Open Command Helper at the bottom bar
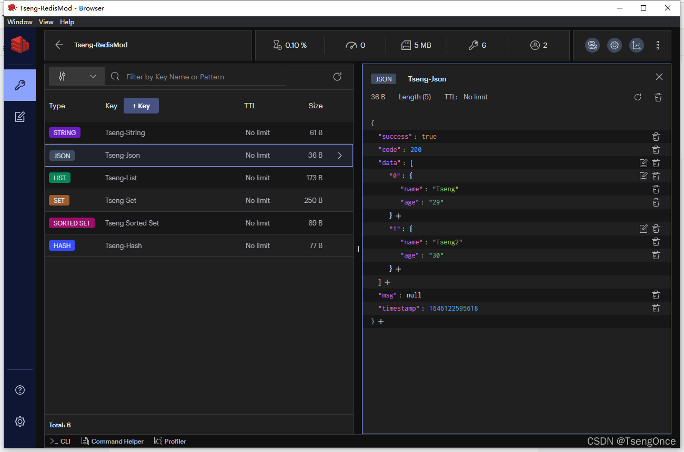 coord(113,441)
